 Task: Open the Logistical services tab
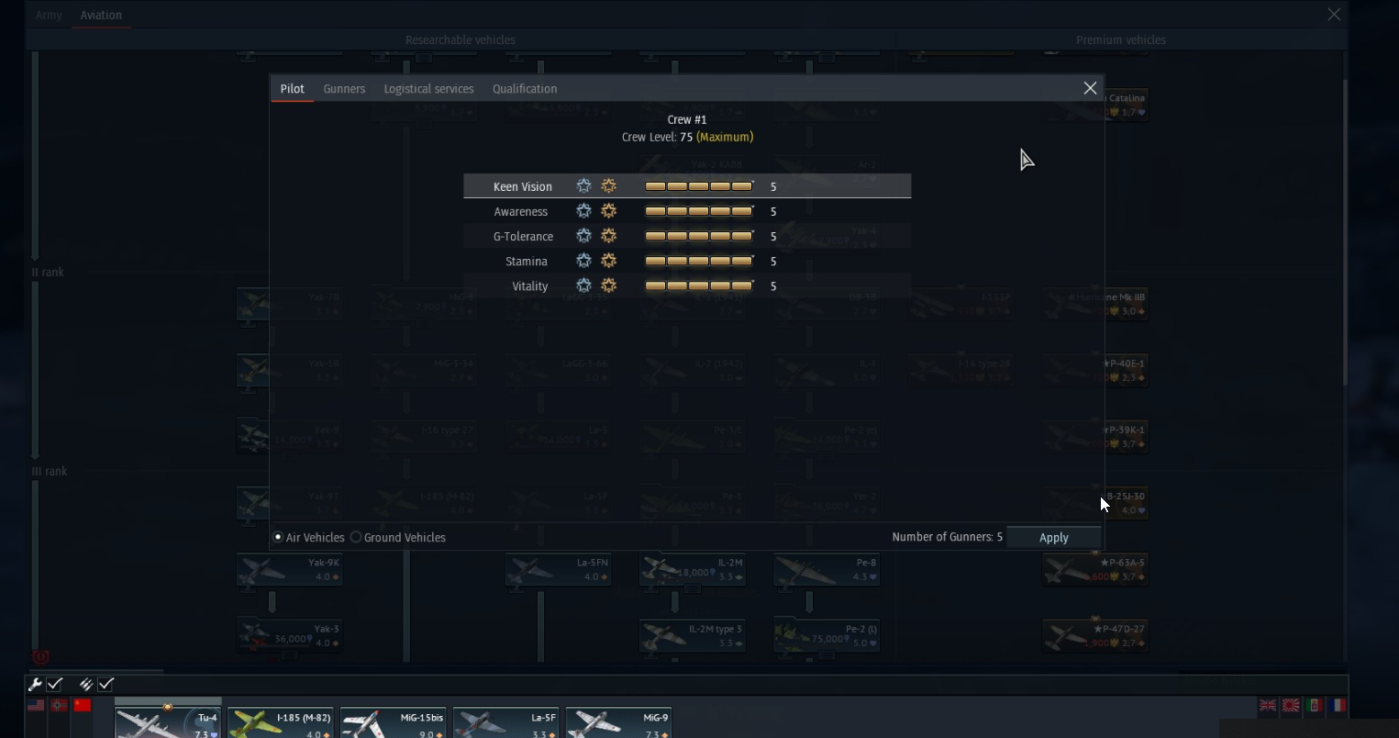click(x=428, y=89)
